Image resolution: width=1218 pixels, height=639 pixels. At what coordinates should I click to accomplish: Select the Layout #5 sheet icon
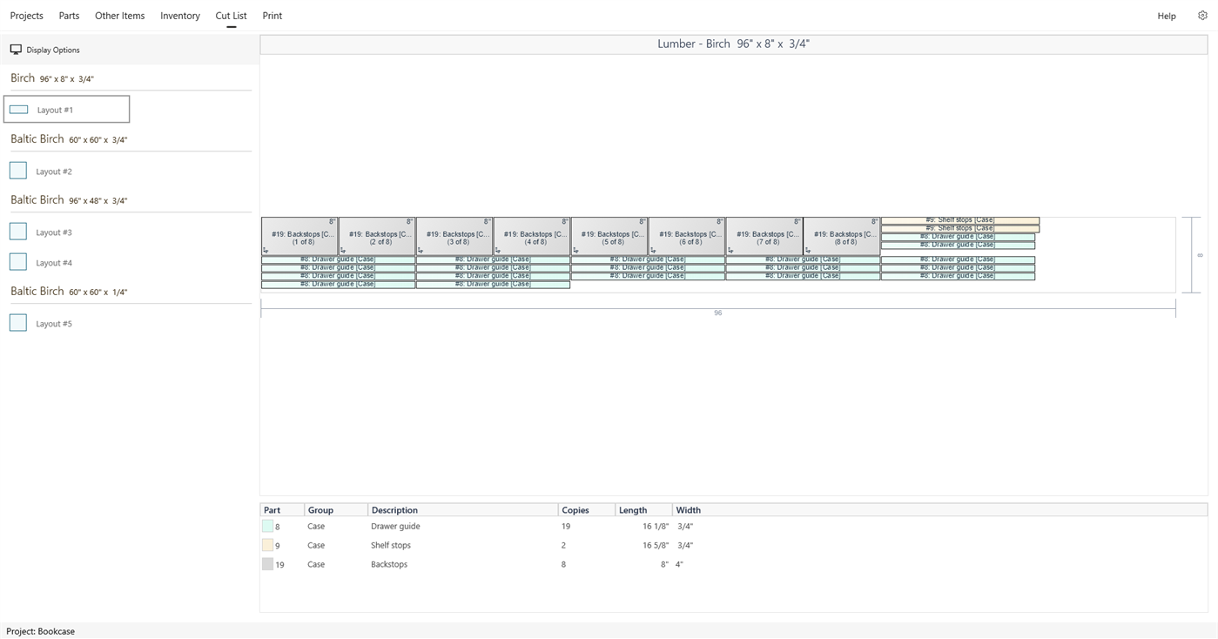[18, 323]
